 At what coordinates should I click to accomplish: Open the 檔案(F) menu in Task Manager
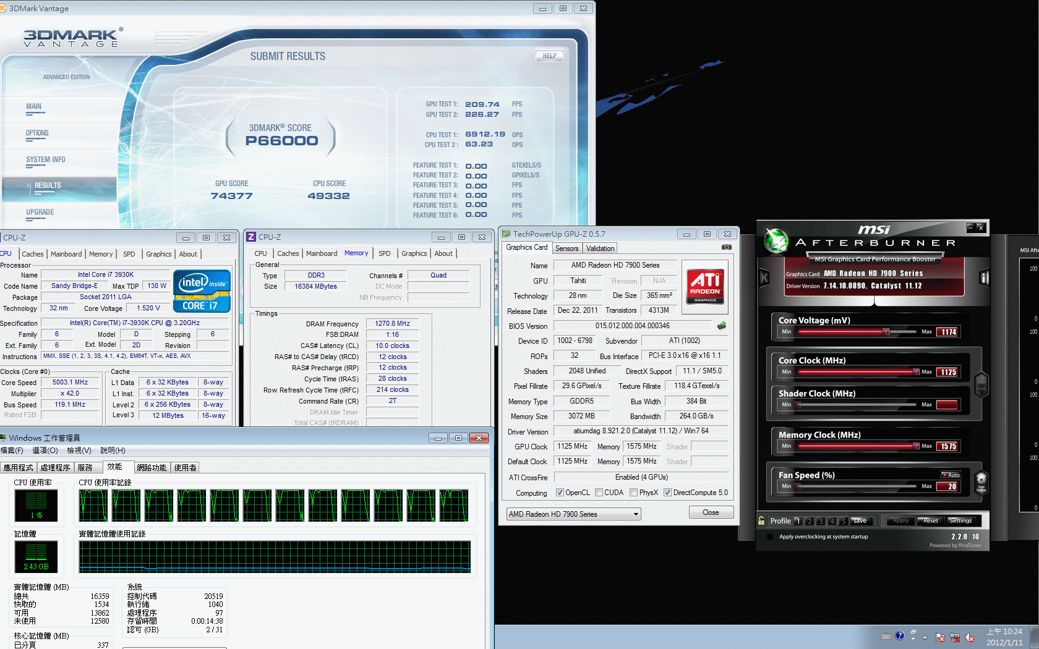click(12, 451)
